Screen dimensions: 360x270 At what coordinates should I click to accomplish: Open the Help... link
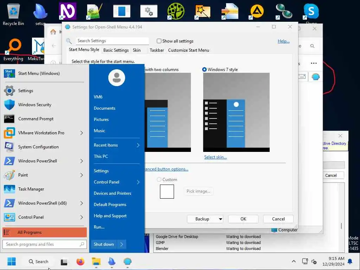pos(284,41)
